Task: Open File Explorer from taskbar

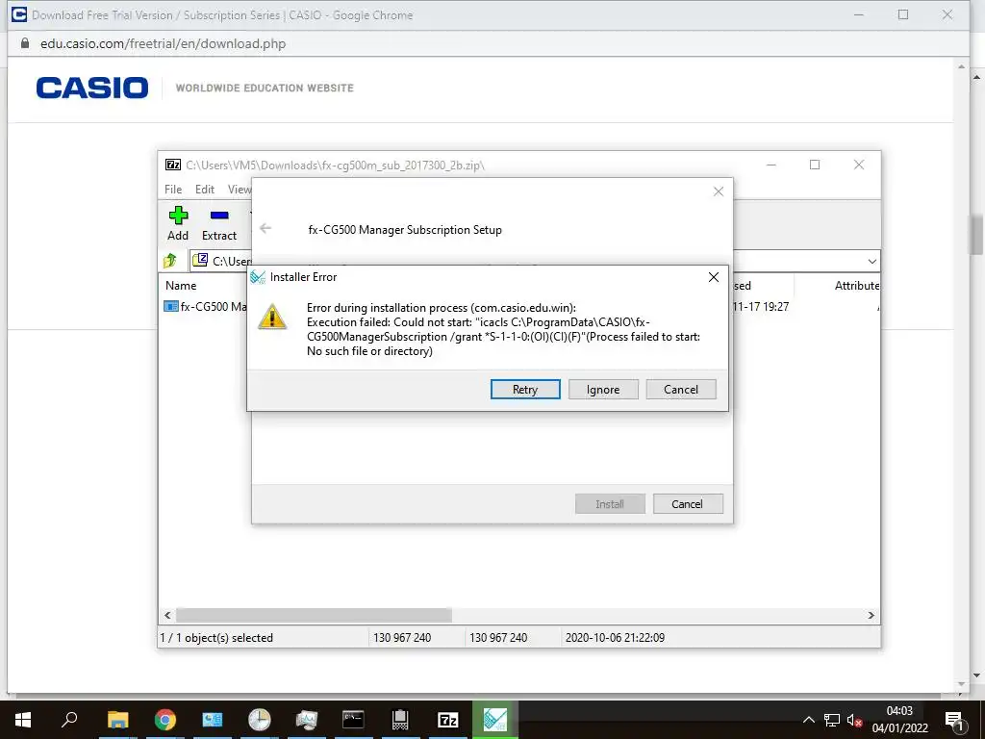Action: pyautogui.click(x=117, y=719)
